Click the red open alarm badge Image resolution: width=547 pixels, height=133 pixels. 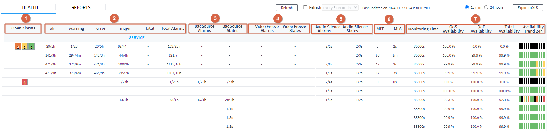(25, 82)
